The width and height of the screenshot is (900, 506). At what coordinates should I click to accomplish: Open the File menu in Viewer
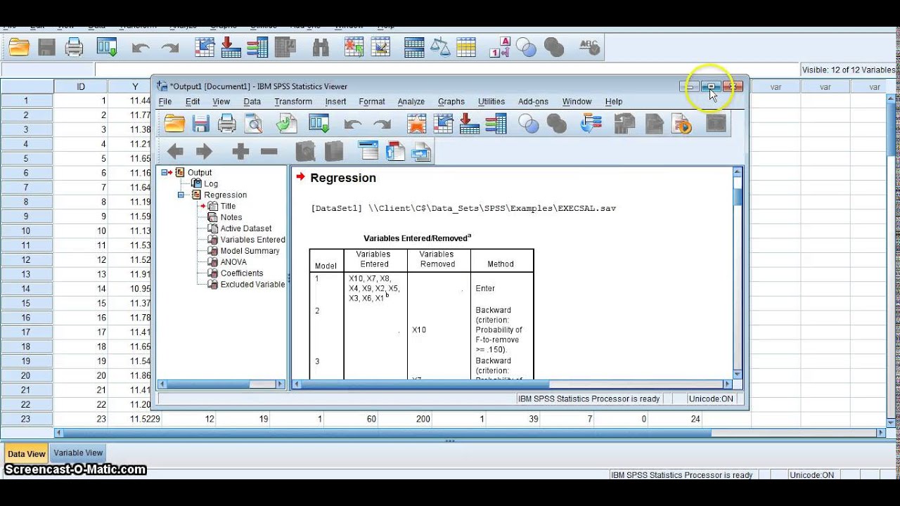coord(165,101)
